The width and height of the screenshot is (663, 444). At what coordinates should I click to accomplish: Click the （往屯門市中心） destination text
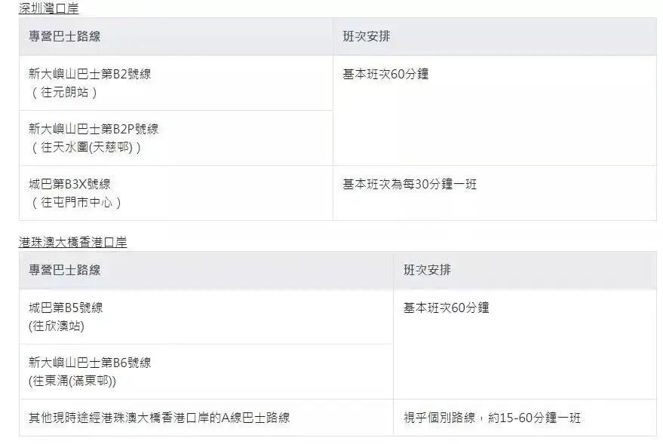(x=76, y=203)
